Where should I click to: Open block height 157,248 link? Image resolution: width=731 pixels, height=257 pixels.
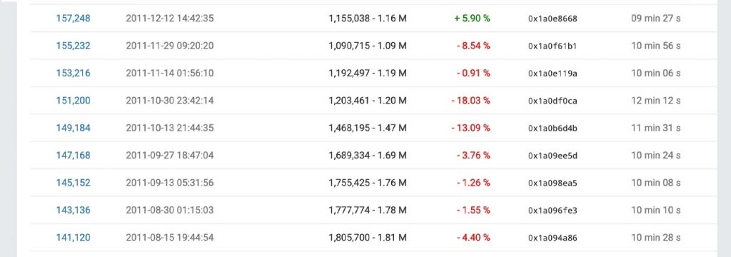coord(74,19)
